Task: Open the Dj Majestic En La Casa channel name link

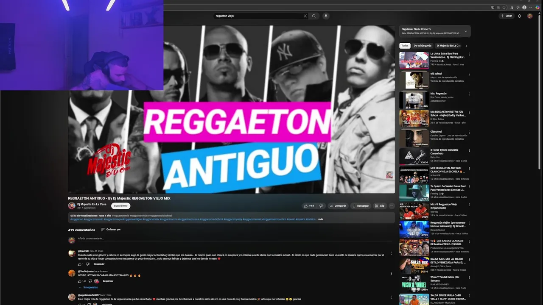Action: pyautogui.click(x=92, y=204)
